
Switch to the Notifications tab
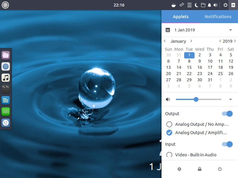point(218,17)
